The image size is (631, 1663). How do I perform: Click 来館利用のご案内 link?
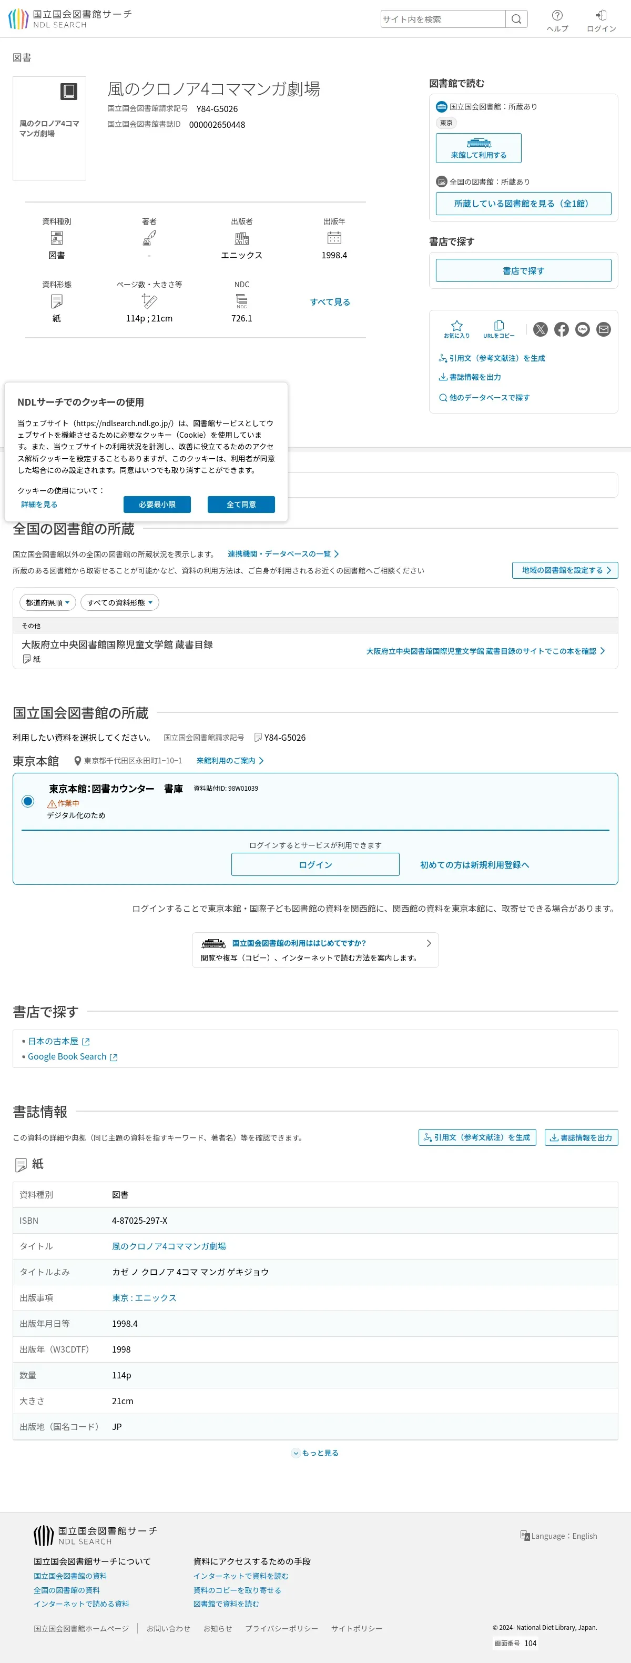coord(230,761)
